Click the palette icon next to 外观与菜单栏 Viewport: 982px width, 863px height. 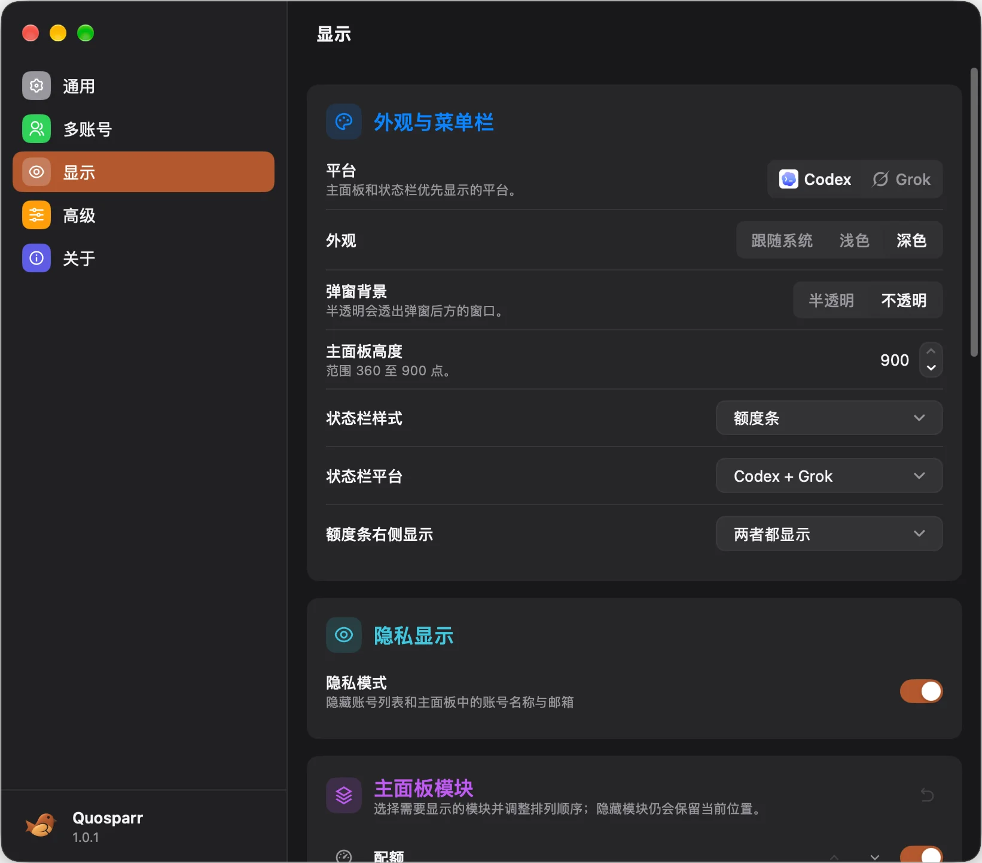(344, 121)
